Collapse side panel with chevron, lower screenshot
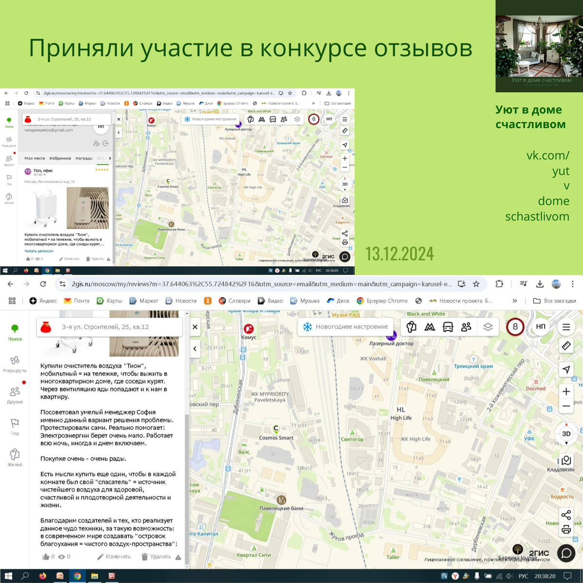 point(195,348)
